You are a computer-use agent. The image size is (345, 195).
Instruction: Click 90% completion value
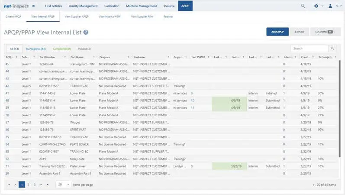pos(321,130)
